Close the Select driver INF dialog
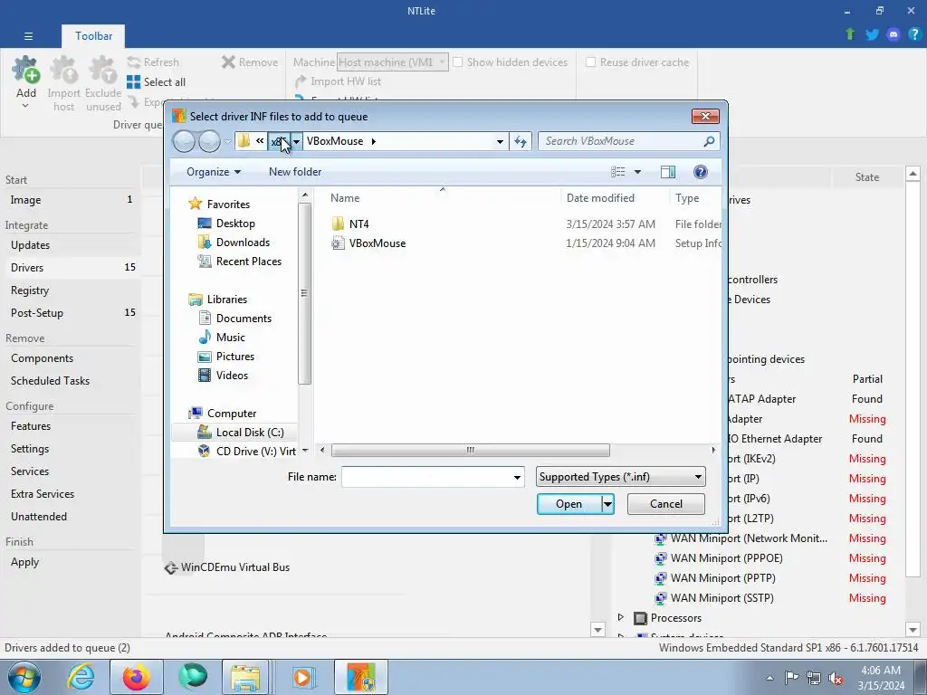Viewport: 927px width, 695px height. click(705, 117)
